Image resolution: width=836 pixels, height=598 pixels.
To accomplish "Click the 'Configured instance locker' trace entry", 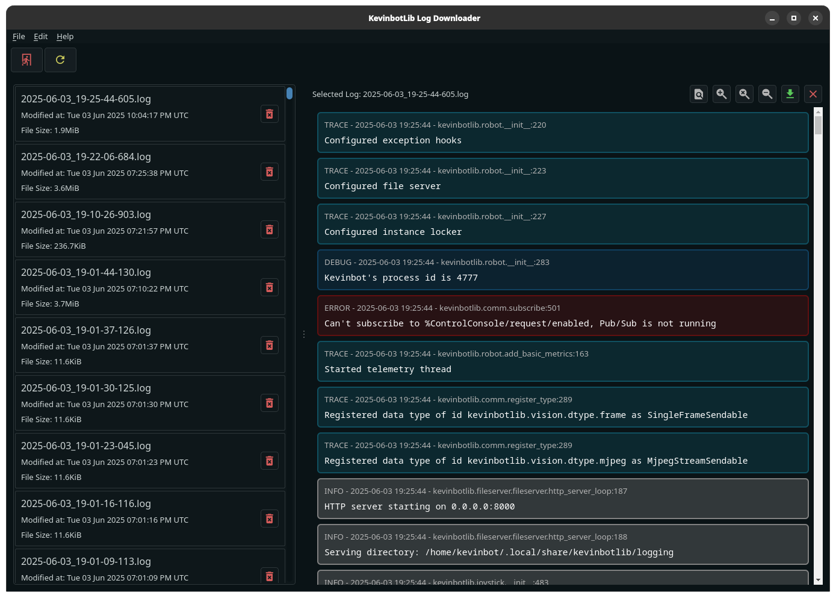I will tap(563, 224).
